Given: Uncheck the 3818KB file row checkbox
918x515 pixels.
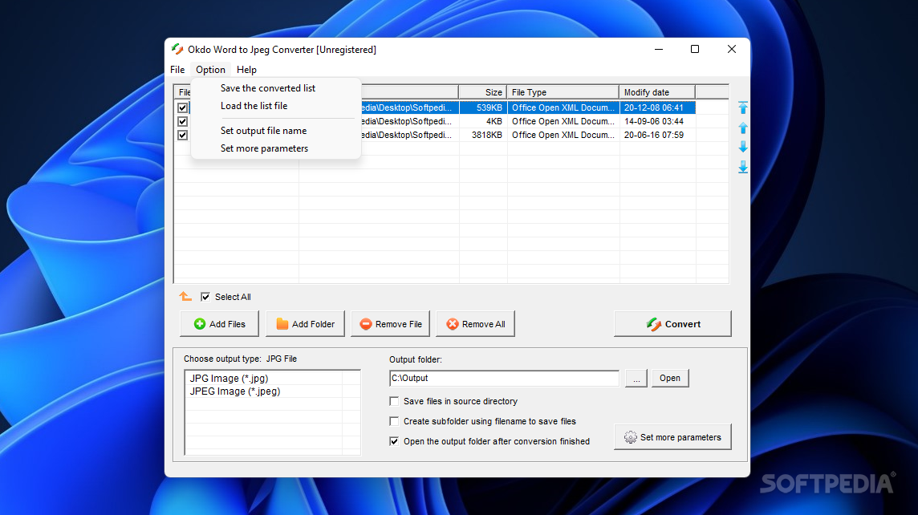Looking at the screenshot, I should (x=183, y=135).
